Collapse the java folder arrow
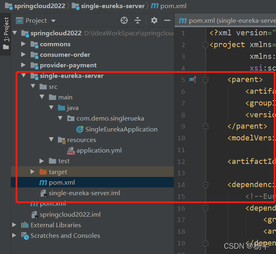 click(51, 108)
